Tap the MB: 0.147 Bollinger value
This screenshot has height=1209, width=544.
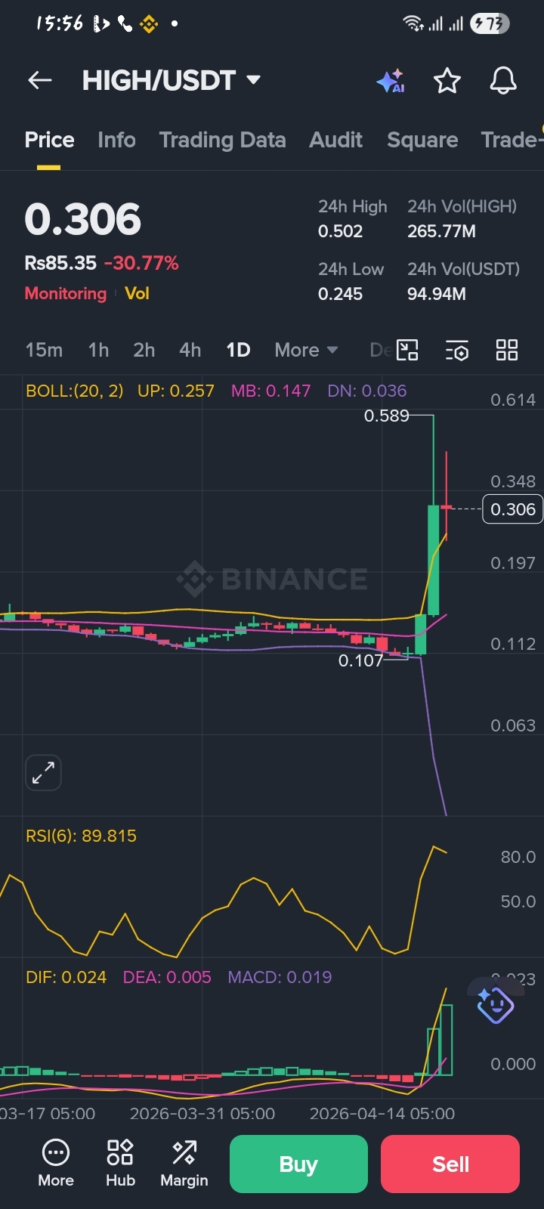[270, 391]
